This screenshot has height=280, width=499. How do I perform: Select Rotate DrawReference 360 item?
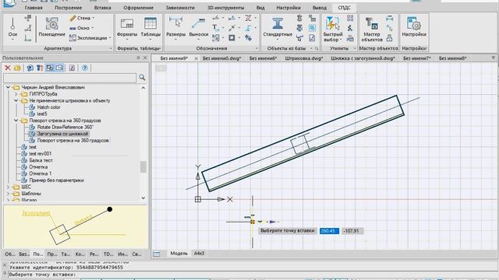[65, 127]
